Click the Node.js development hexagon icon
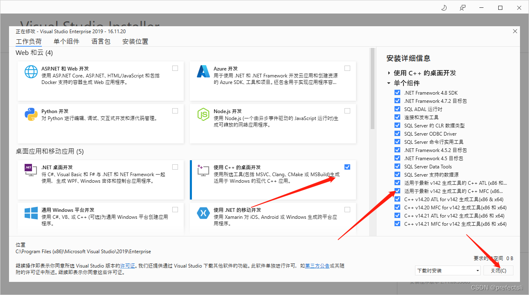529x295 pixels. coord(203,115)
